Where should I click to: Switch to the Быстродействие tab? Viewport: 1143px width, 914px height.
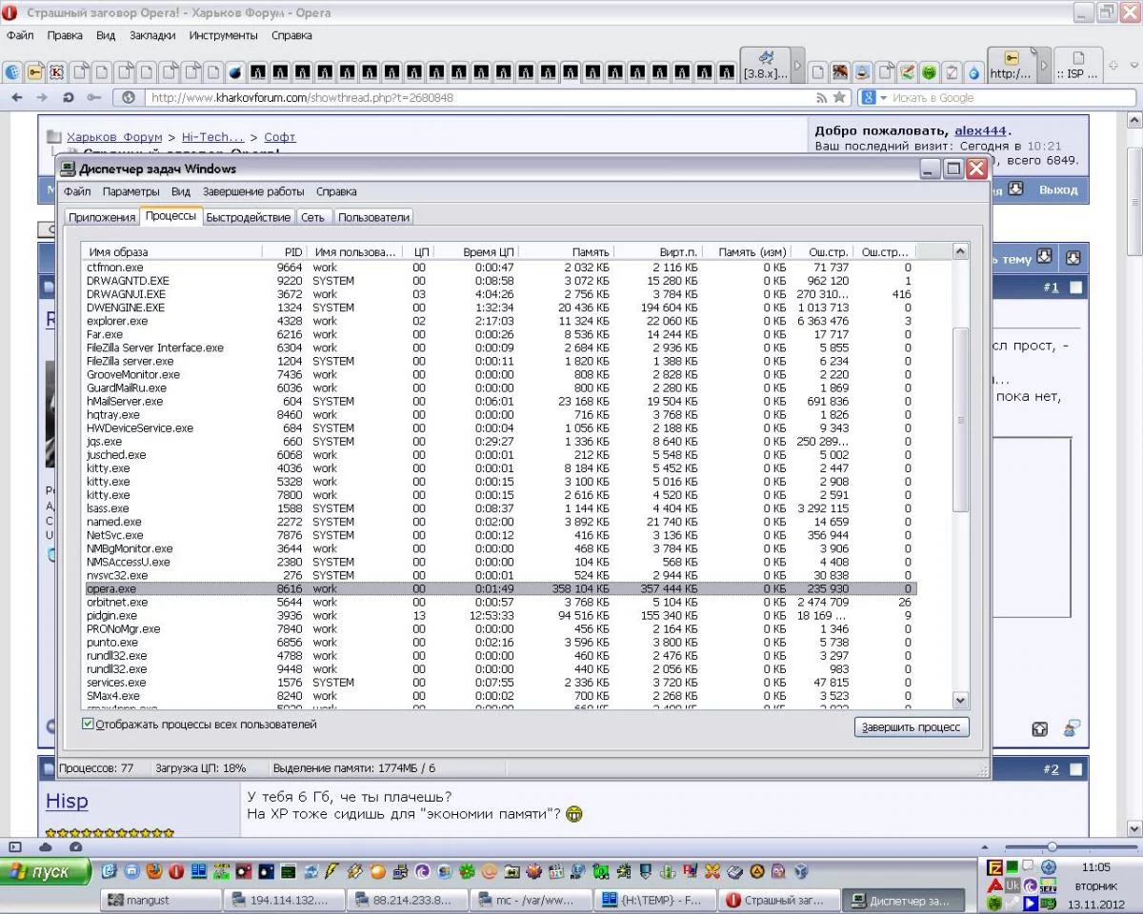click(x=248, y=217)
